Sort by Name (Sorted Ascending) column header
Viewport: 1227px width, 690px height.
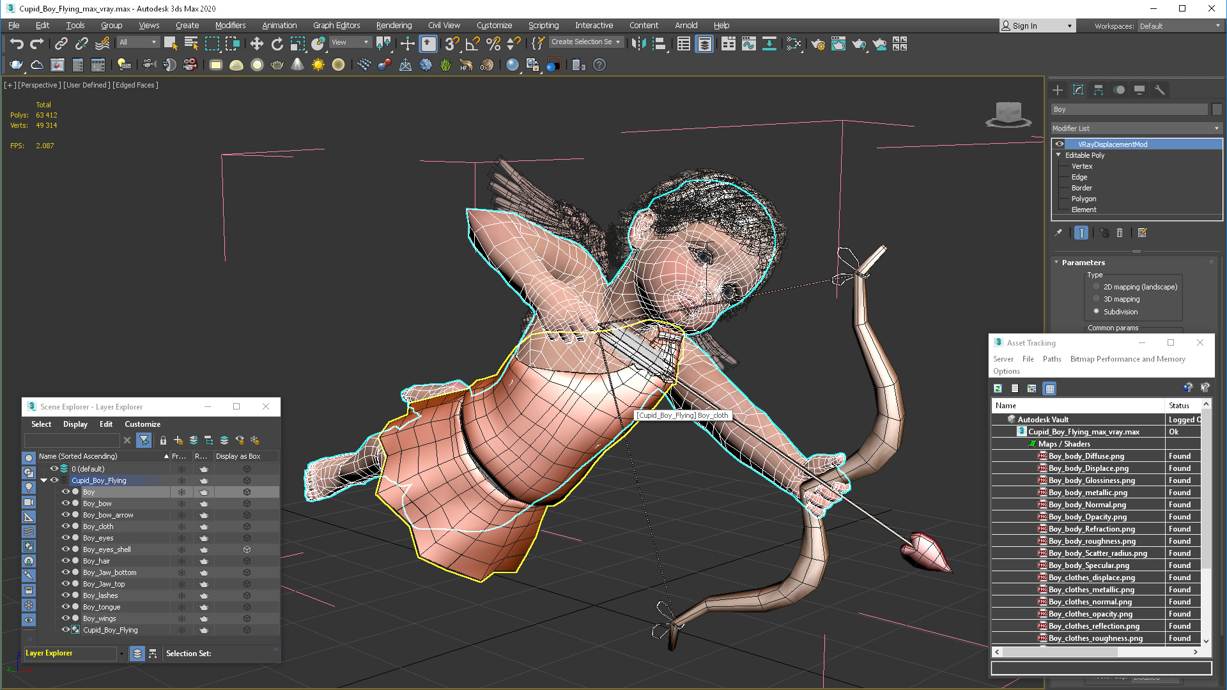point(104,456)
